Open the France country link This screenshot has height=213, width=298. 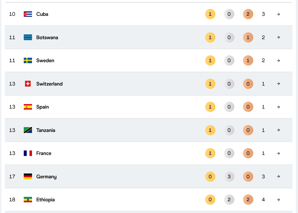click(44, 153)
